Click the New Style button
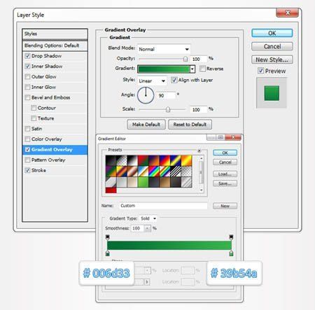The image size is (315, 310). [x=272, y=59]
